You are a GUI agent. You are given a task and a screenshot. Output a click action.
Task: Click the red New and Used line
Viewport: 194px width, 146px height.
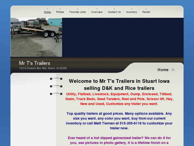point(119,104)
